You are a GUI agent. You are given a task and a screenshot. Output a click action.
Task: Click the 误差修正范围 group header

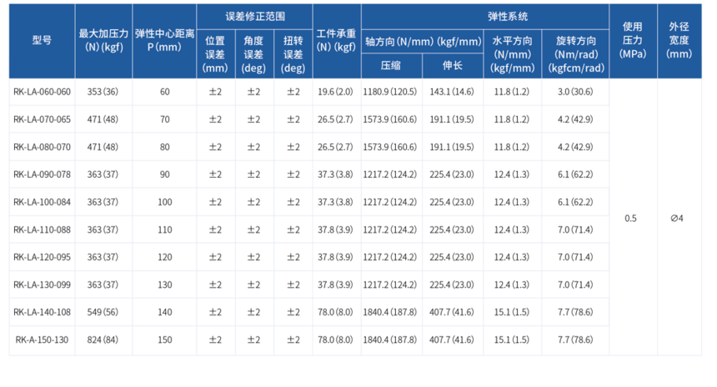pyautogui.click(x=254, y=17)
